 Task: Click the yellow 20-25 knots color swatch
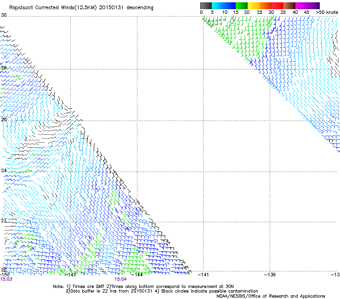[254, 6]
